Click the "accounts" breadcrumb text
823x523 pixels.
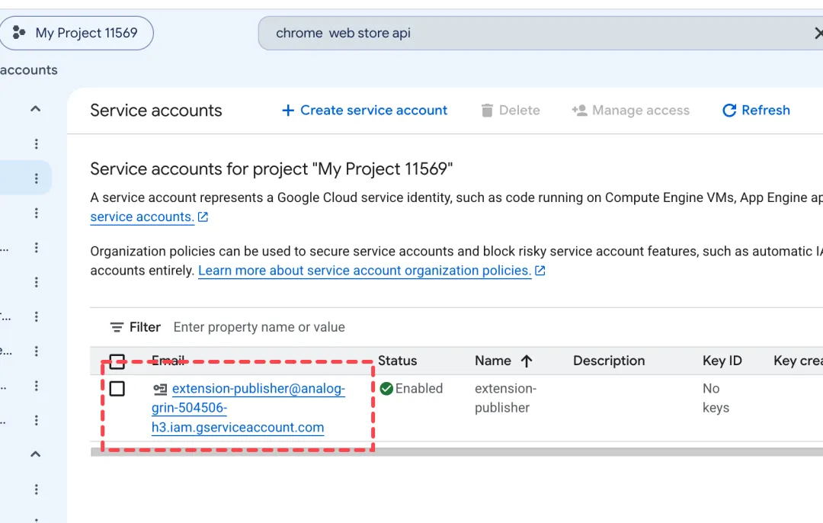click(29, 70)
